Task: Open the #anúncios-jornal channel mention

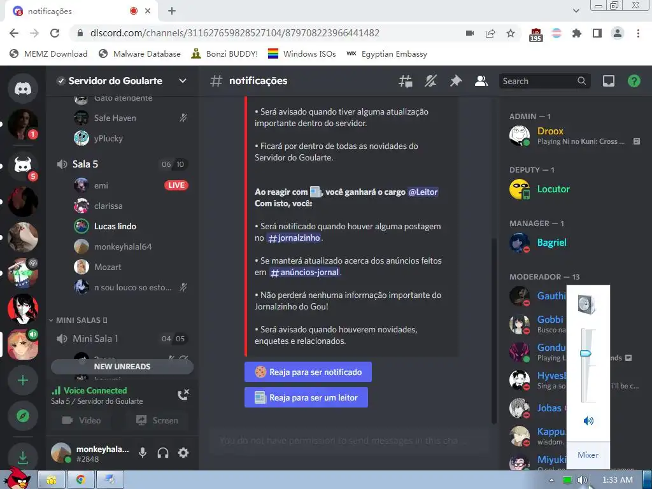Action: (305, 273)
